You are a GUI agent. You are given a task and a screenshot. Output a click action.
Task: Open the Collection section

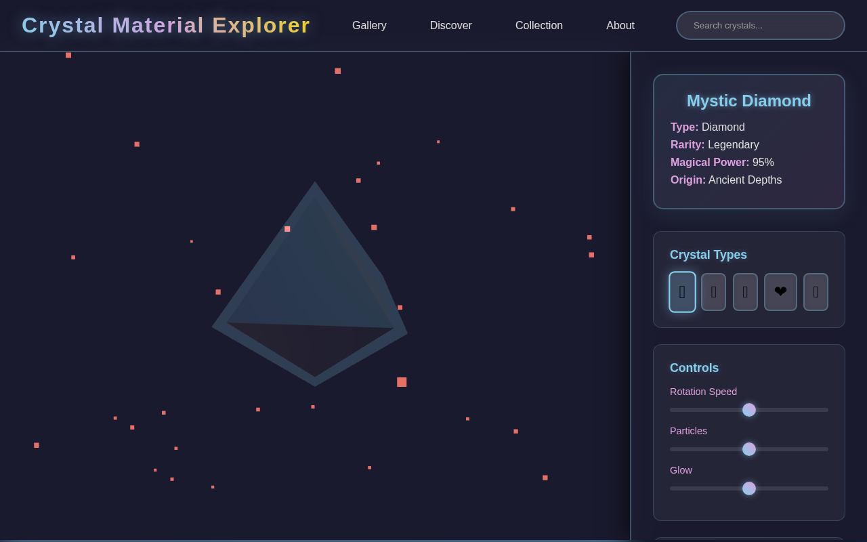pyautogui.click(x=539, y=25)
